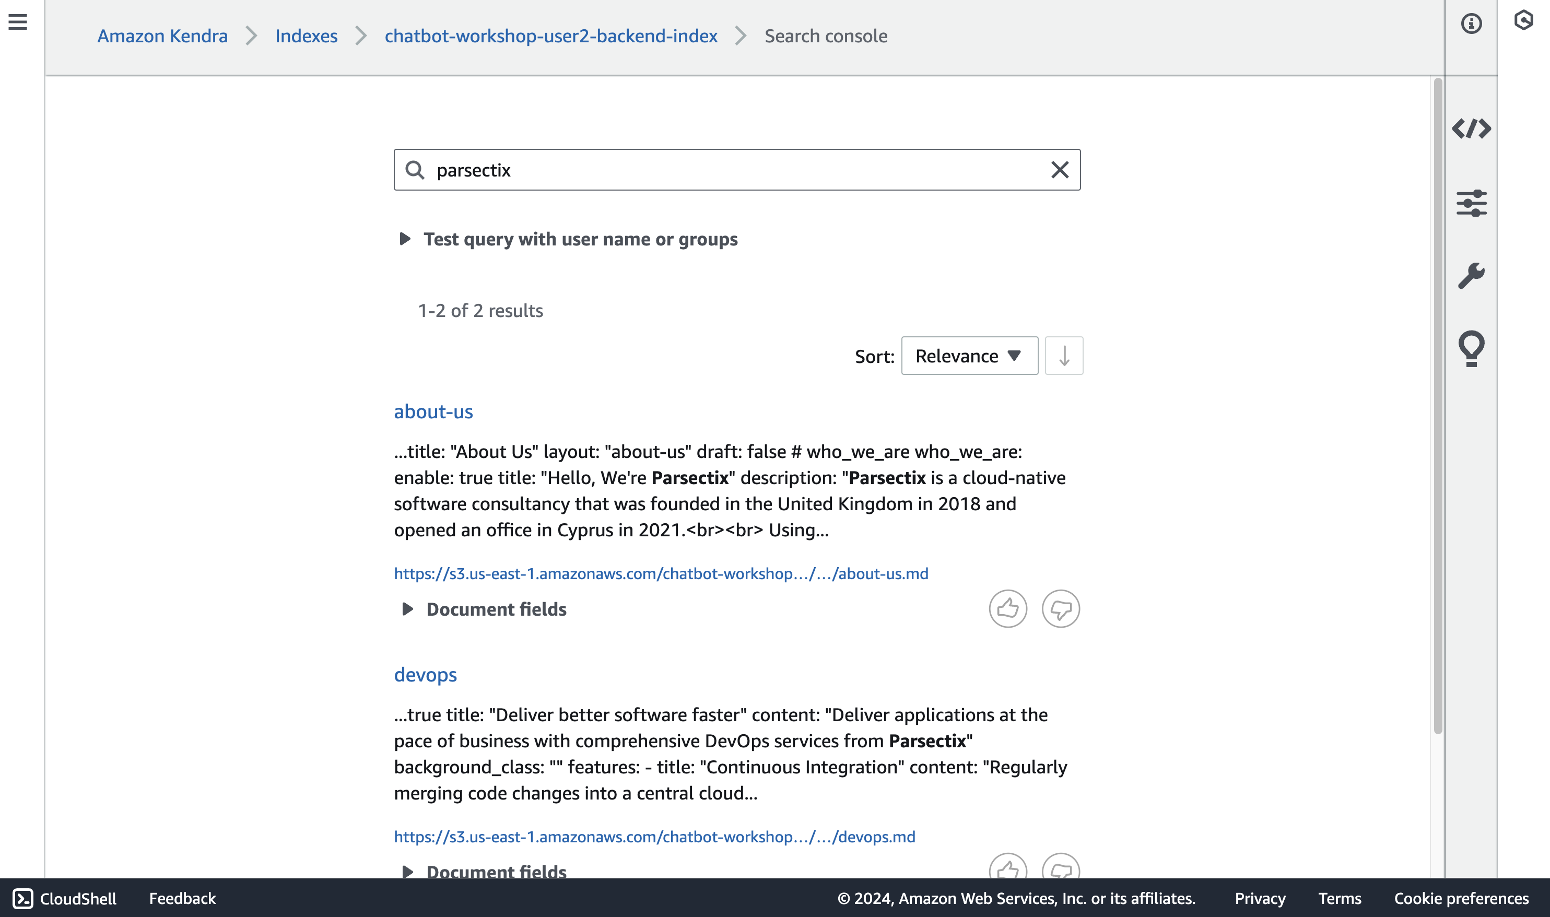The width and height of the screenshot is (1550, 917).
Task: Clear the search query with X
Action: click(1060, 170)
